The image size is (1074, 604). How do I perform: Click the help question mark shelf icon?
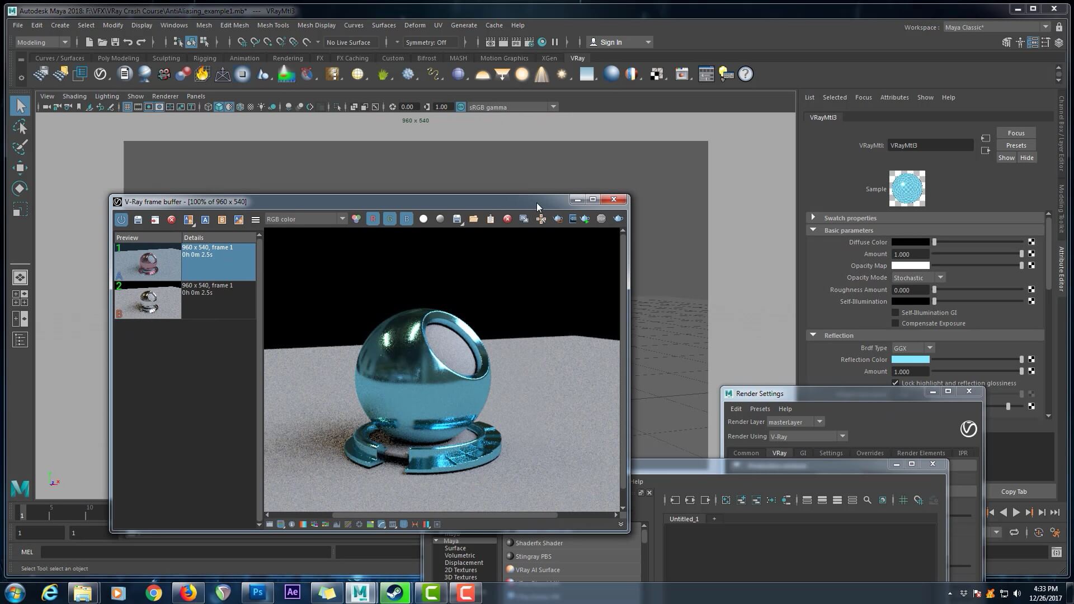point(746,74)
